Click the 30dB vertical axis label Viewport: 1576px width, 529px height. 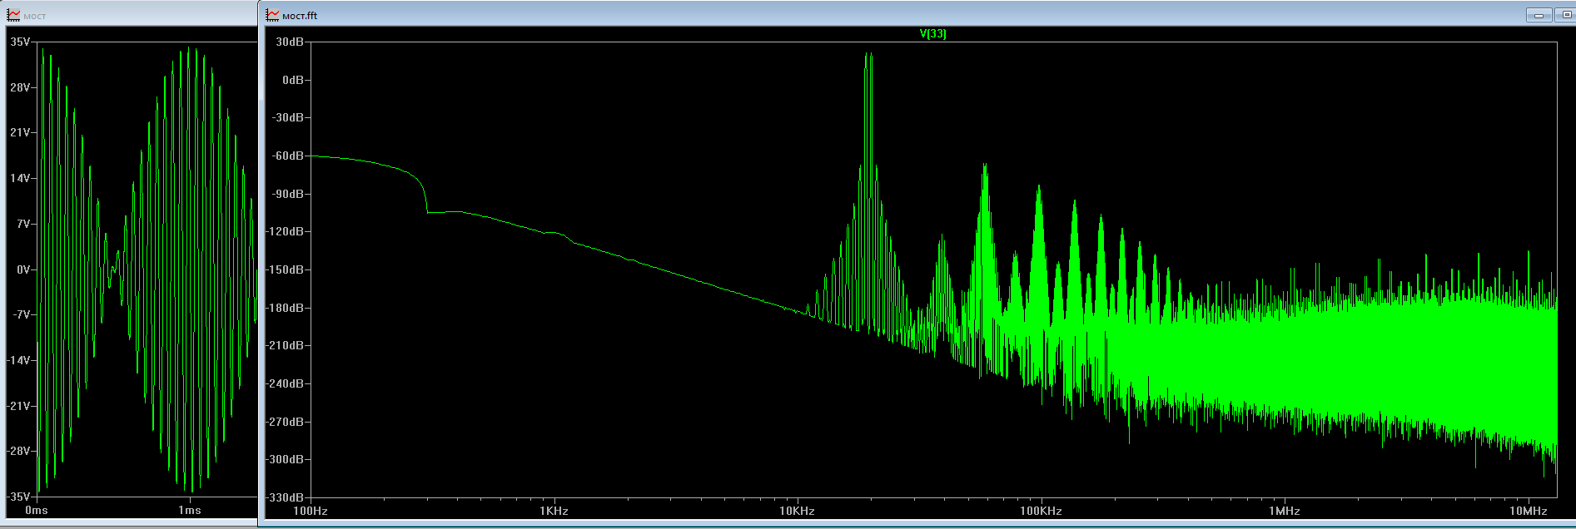tap(290, 42)
